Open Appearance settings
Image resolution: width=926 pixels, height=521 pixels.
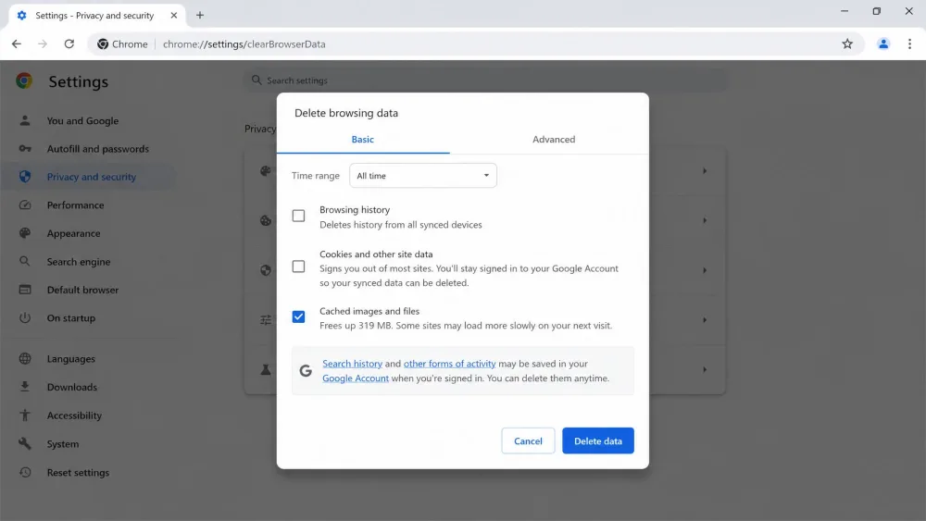pos(74,233)
